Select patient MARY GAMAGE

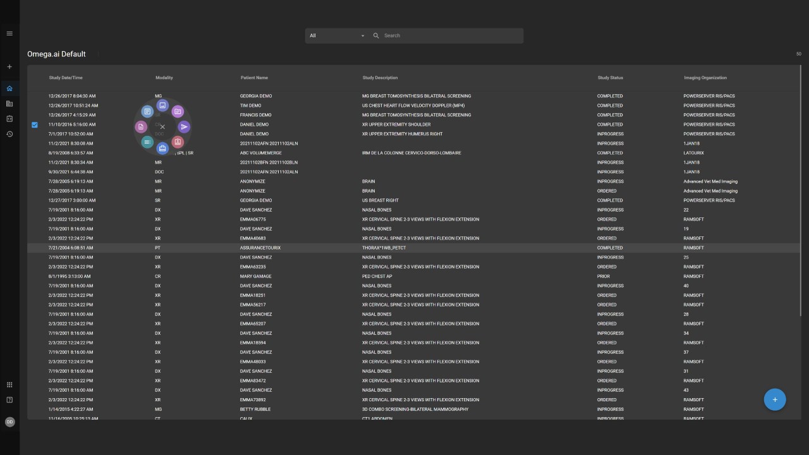tap(256, 276)
